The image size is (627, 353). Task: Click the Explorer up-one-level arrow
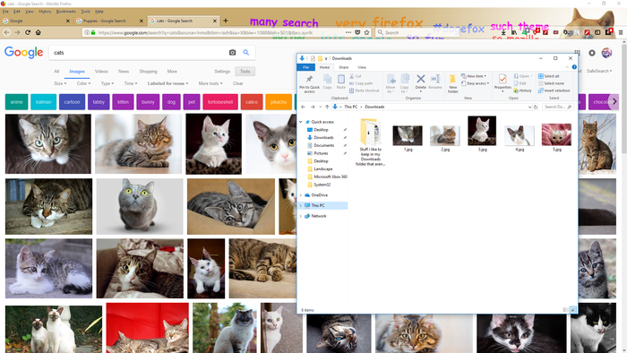click(x=327, y=107)
